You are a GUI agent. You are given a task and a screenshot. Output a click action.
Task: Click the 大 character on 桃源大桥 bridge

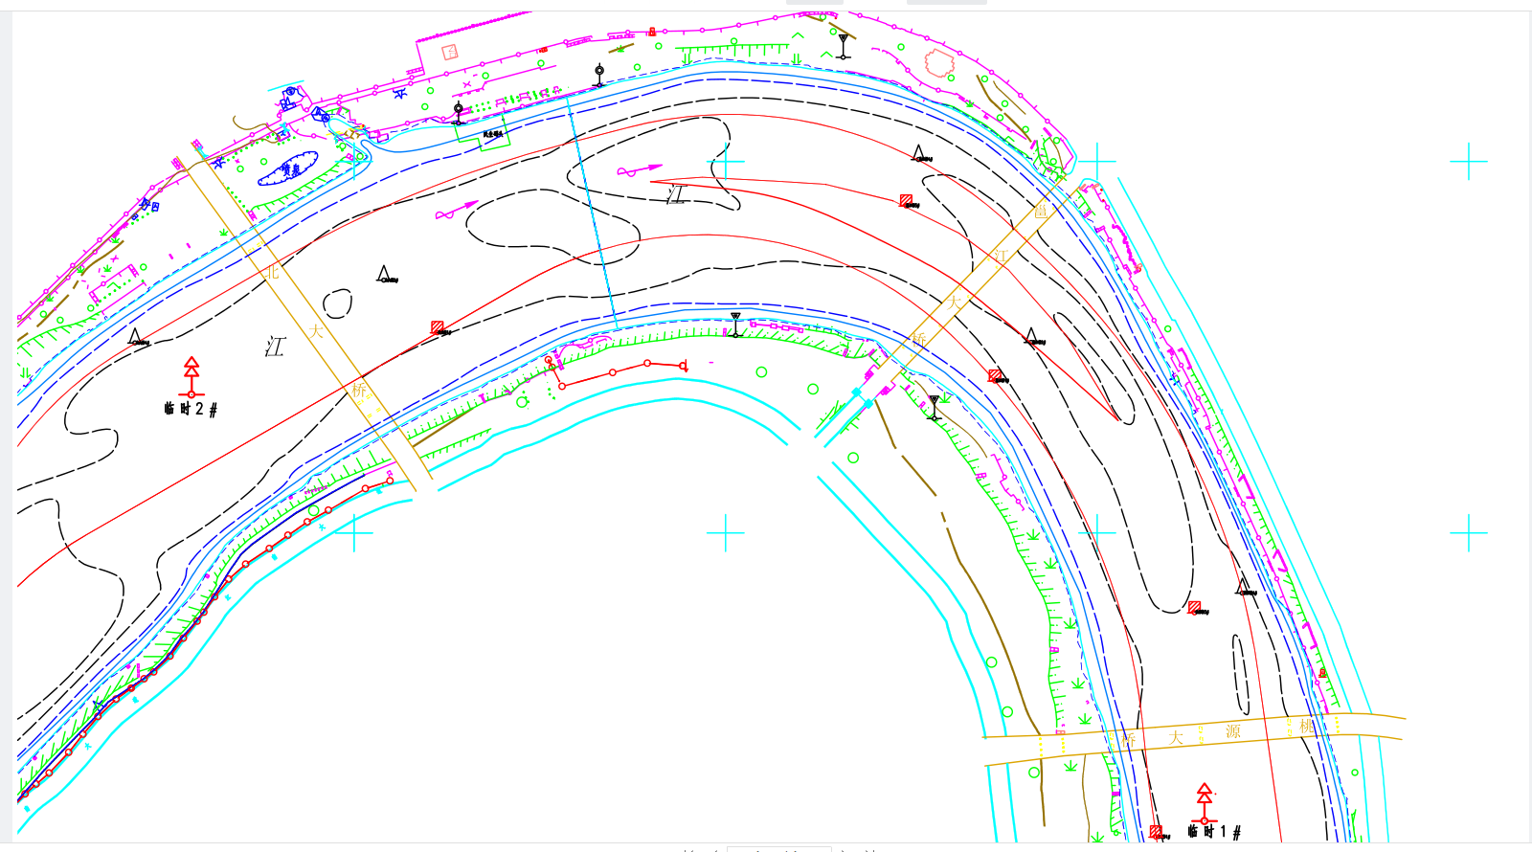coord(1176,737)
